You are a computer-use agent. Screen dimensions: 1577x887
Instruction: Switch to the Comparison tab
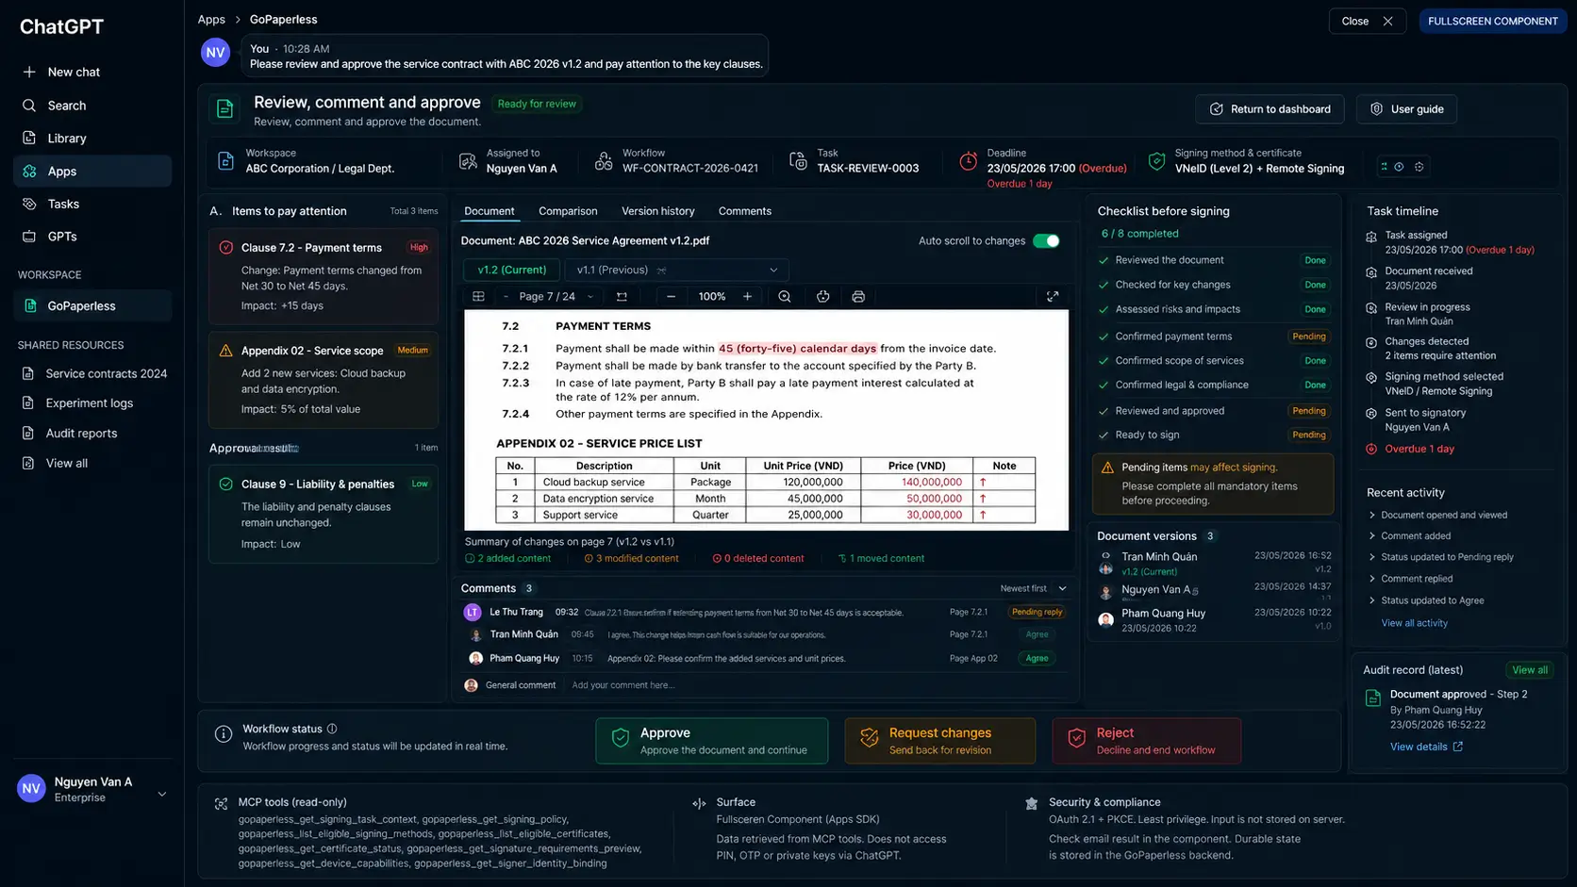coord(568,211)
